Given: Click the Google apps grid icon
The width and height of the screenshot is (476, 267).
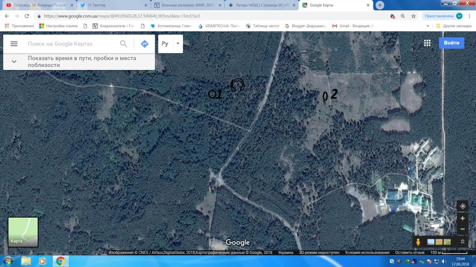Looking at the screenshot, I should pos(427,43).
